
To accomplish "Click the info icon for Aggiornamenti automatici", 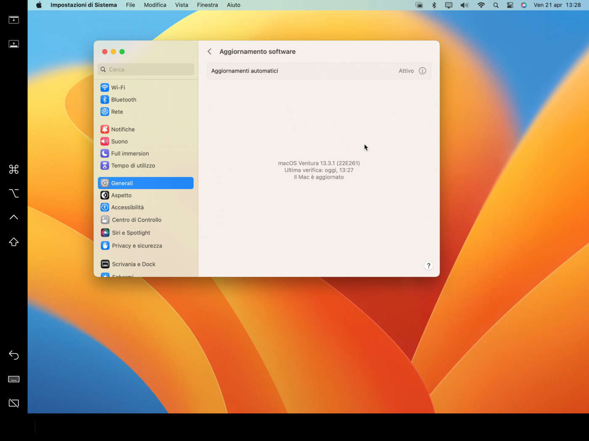I will (x=422, y=71).
